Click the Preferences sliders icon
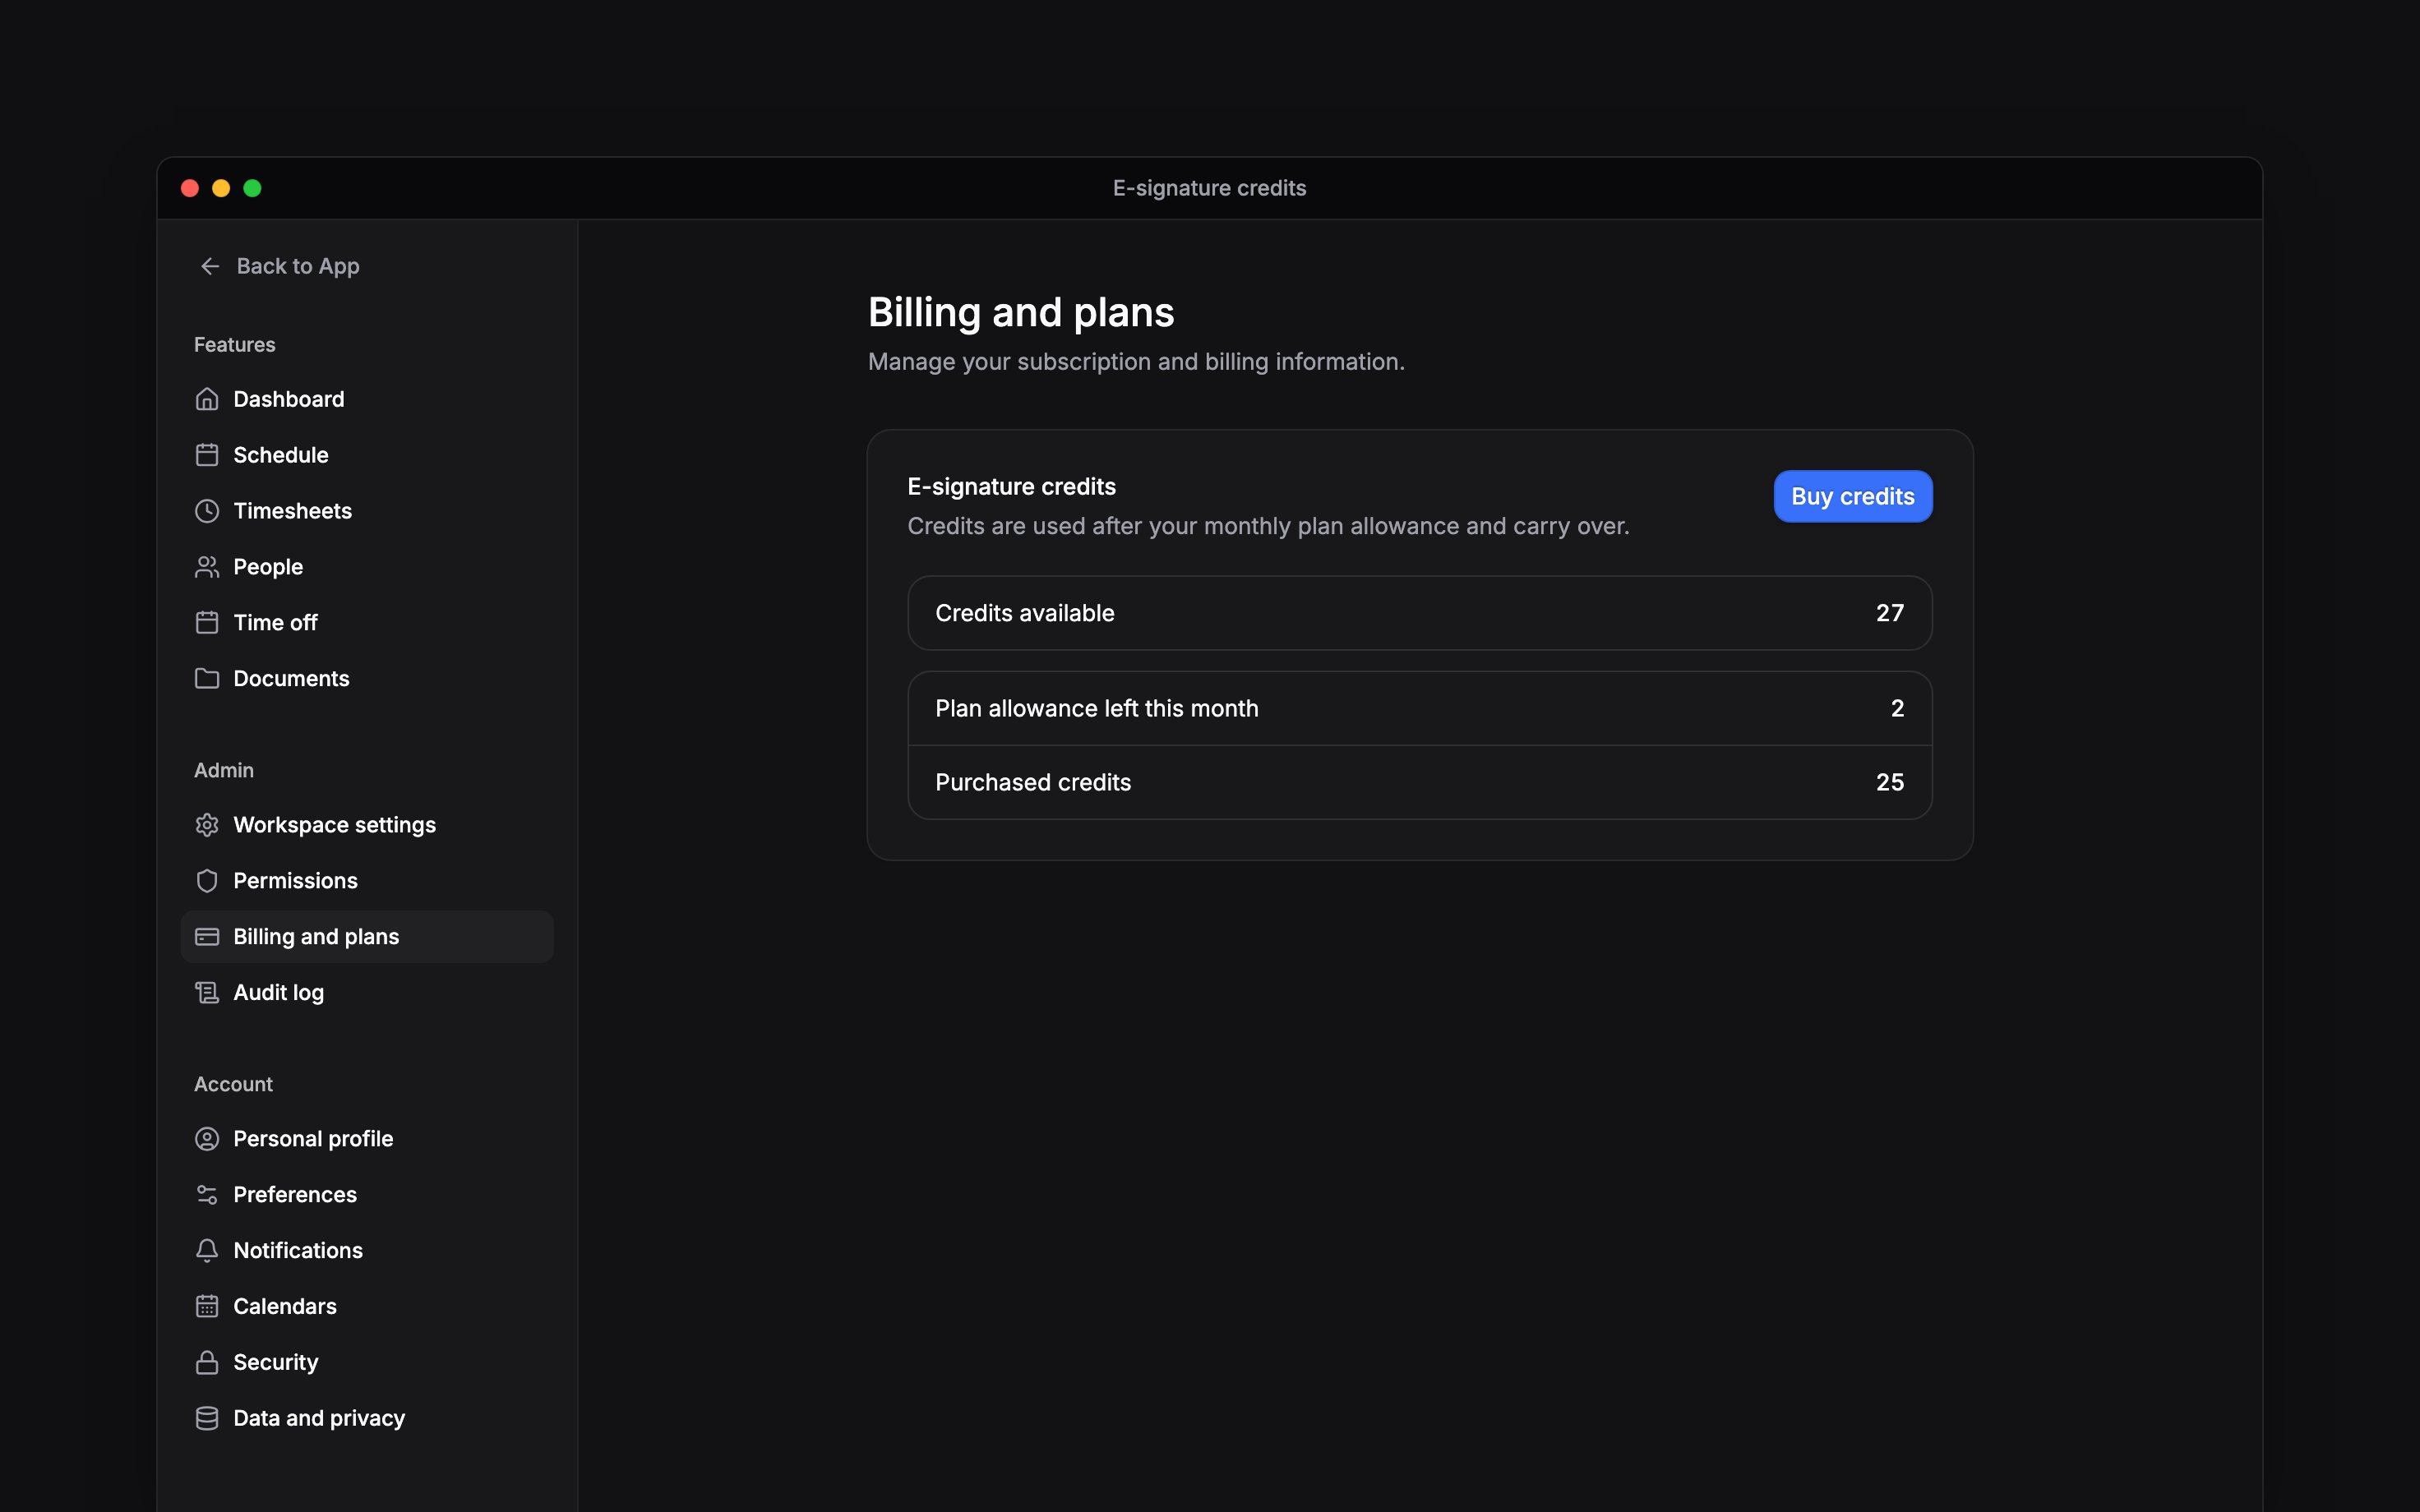The height and width of the screenshot is (1512, 2420). point(207,1195)
